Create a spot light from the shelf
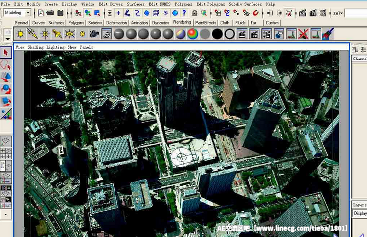 tap(57, 33)
